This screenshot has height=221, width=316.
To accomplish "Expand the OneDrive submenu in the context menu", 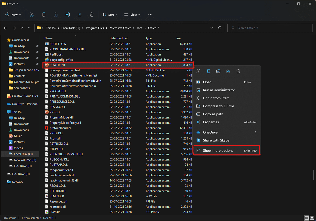I will pyautogui.click(x=255, y=132).
